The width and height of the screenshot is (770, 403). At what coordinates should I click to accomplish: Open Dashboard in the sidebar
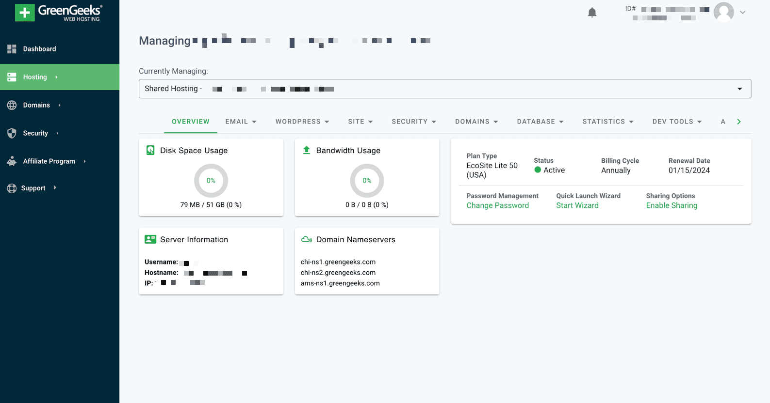coord(60,49)
